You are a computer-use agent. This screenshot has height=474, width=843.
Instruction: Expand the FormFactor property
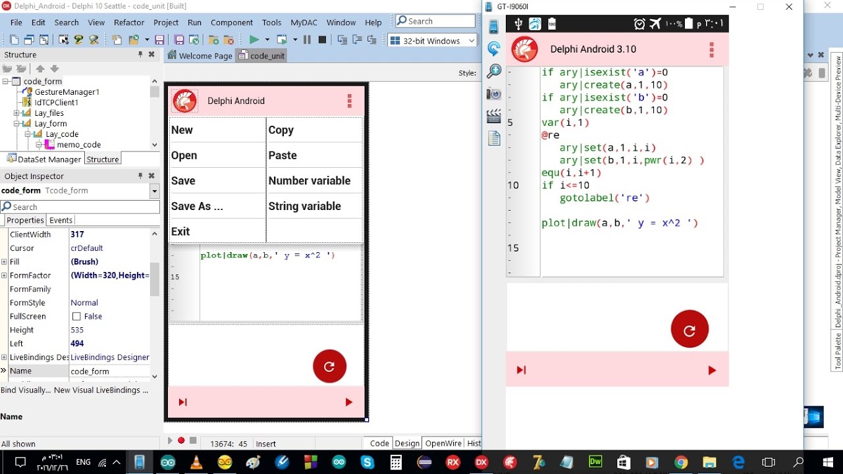pyautogui.click(x=4, y=275)
